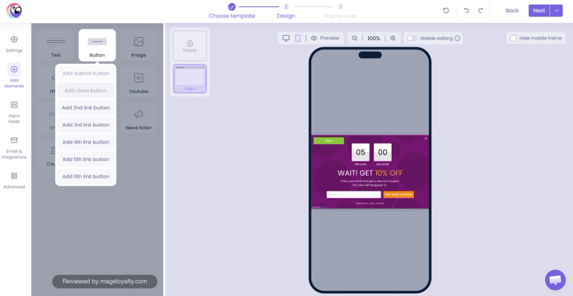Choose Add close button option

coord(86,90)
